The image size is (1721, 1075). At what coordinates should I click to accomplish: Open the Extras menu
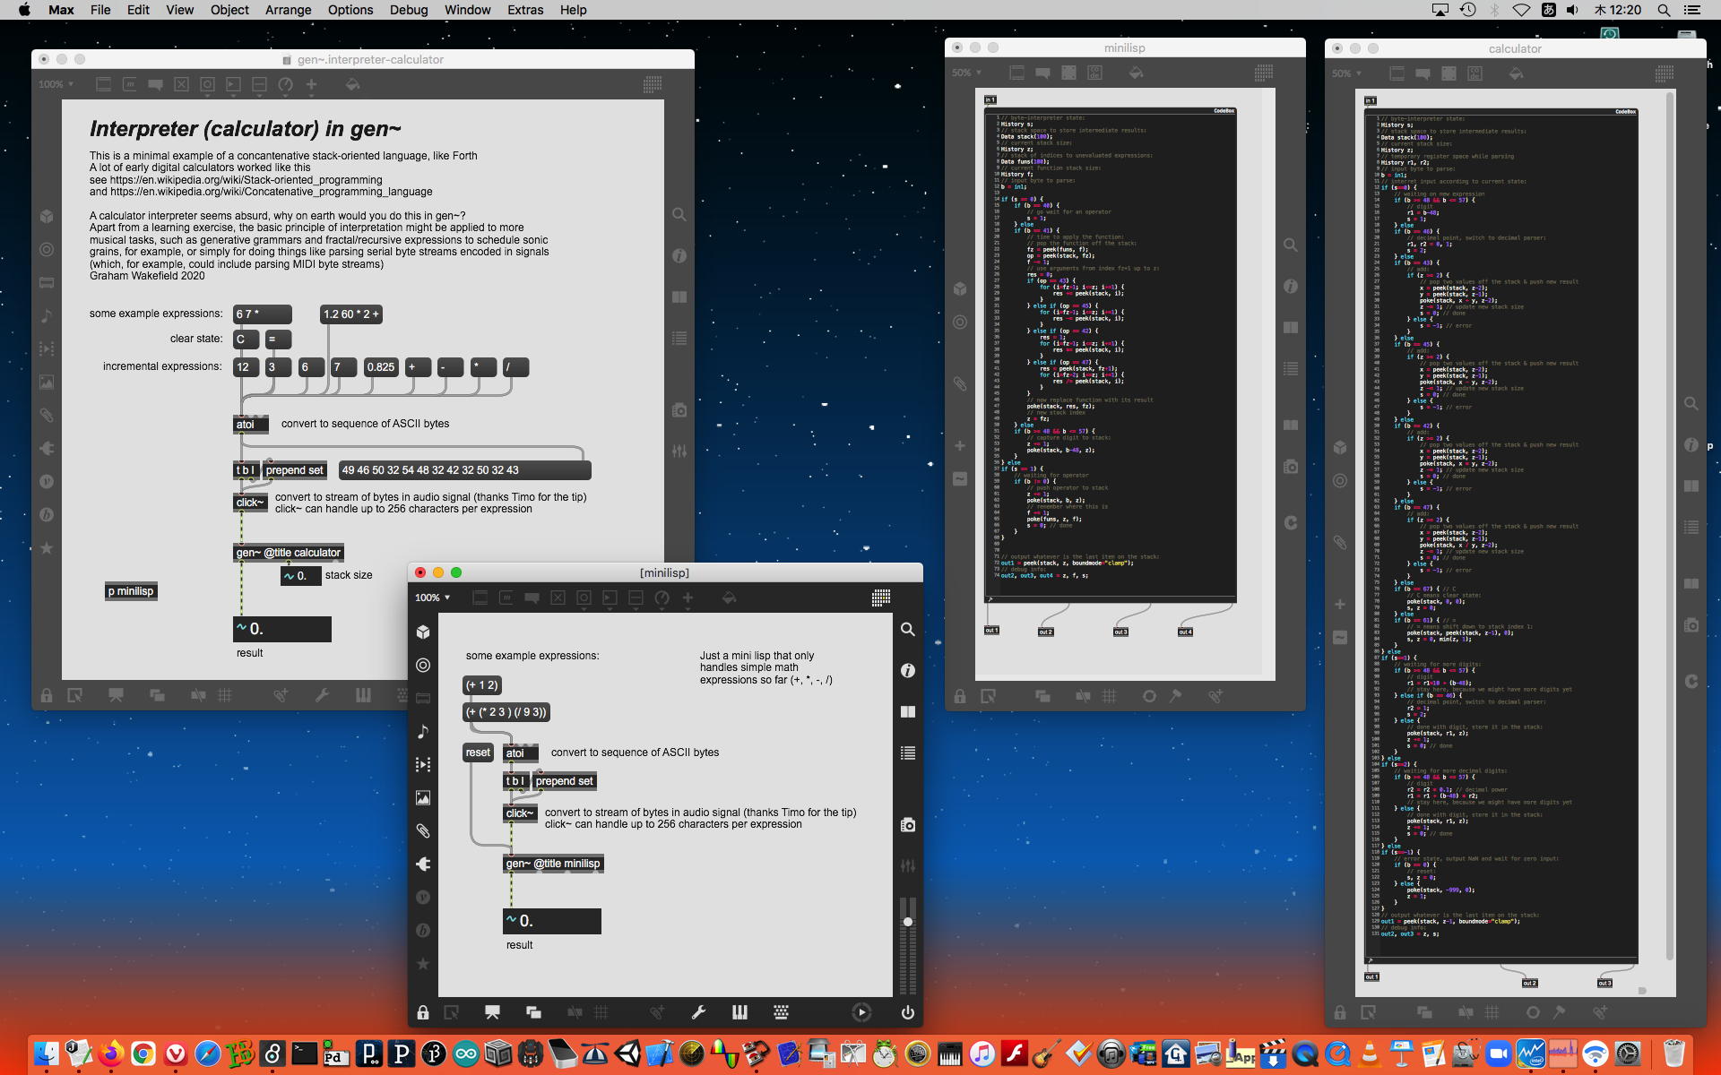click(524, 10)
